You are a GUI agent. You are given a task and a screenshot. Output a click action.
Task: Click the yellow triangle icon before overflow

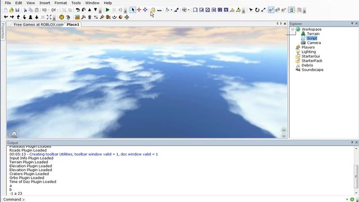(x=238, y=10)
